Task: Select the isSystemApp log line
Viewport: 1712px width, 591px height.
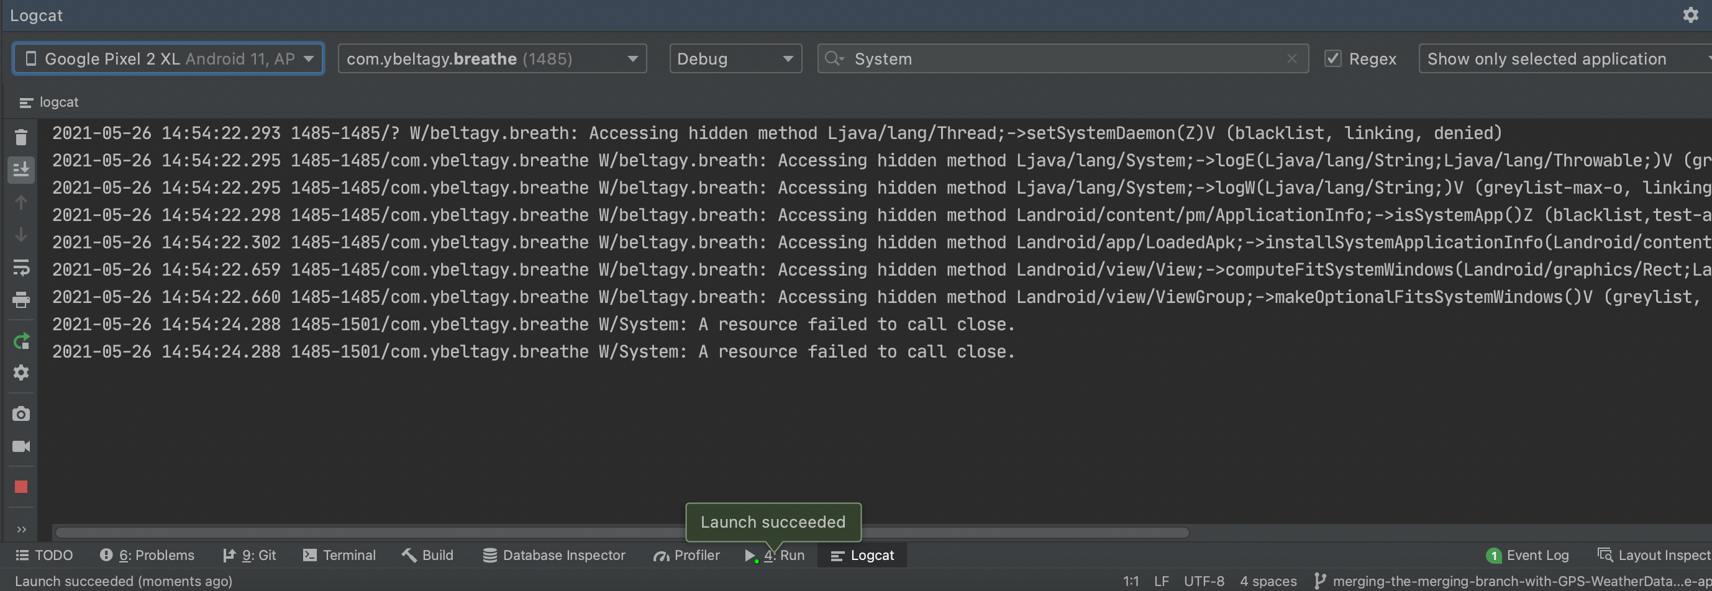Action: 882,215
